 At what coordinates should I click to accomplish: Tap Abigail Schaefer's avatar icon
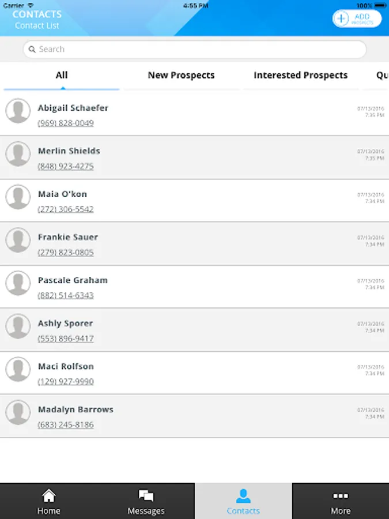pyautogui.click(x=18, y=111)
